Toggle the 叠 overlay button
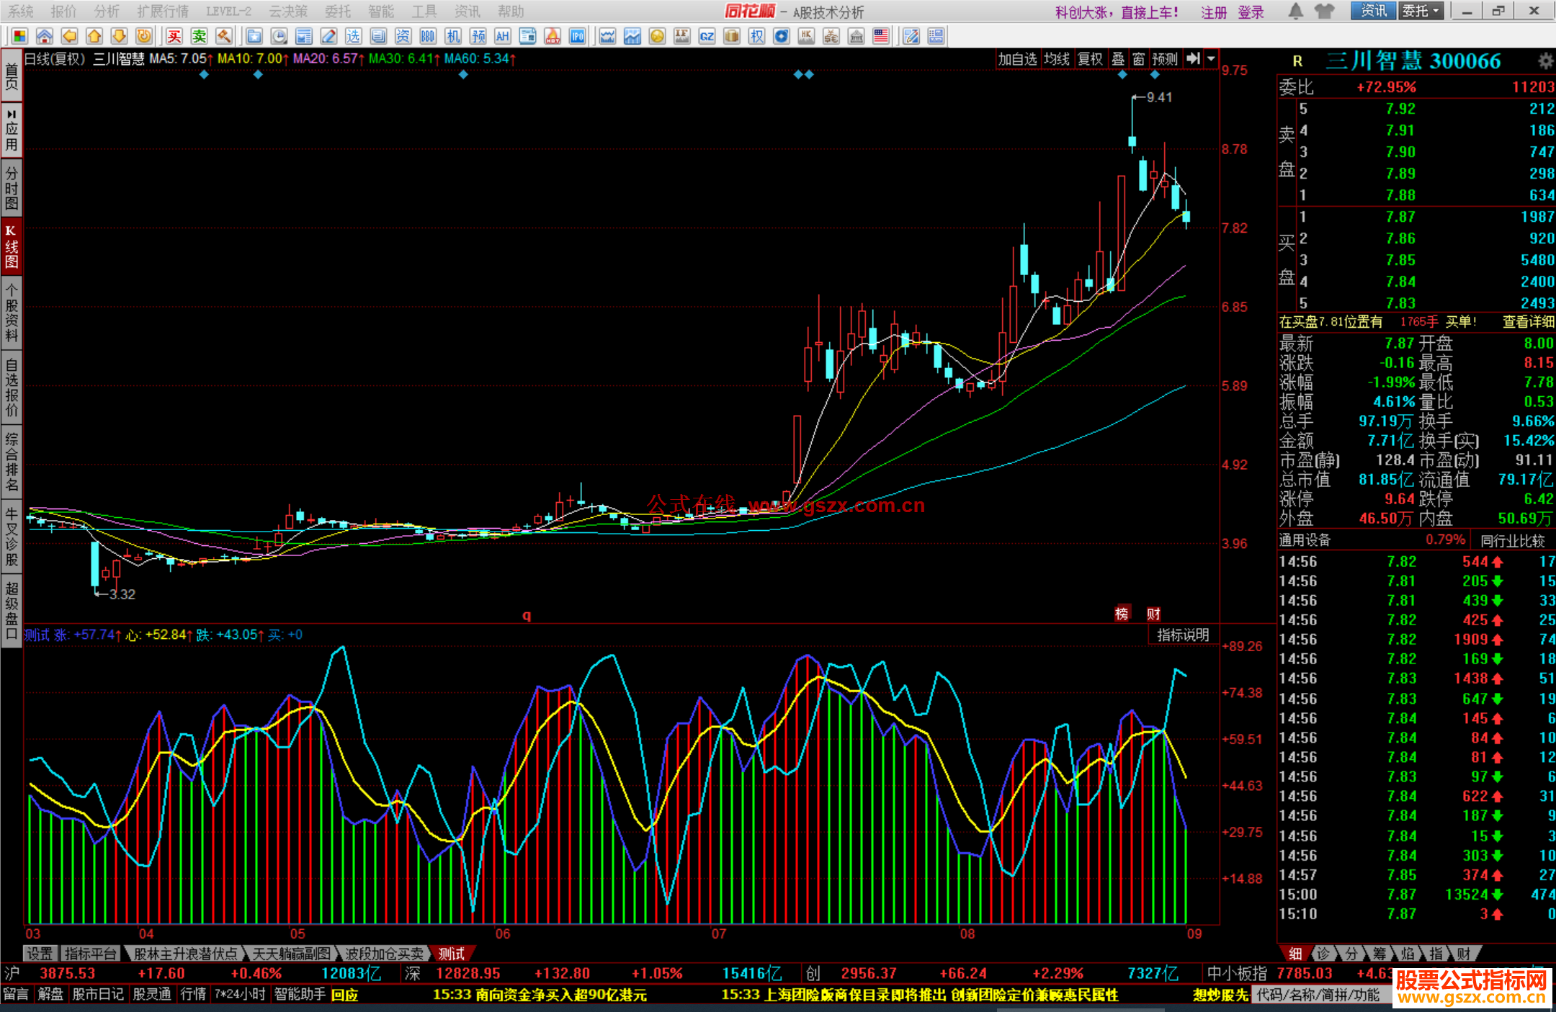1556x1012 pixels. coord(1118,59)
